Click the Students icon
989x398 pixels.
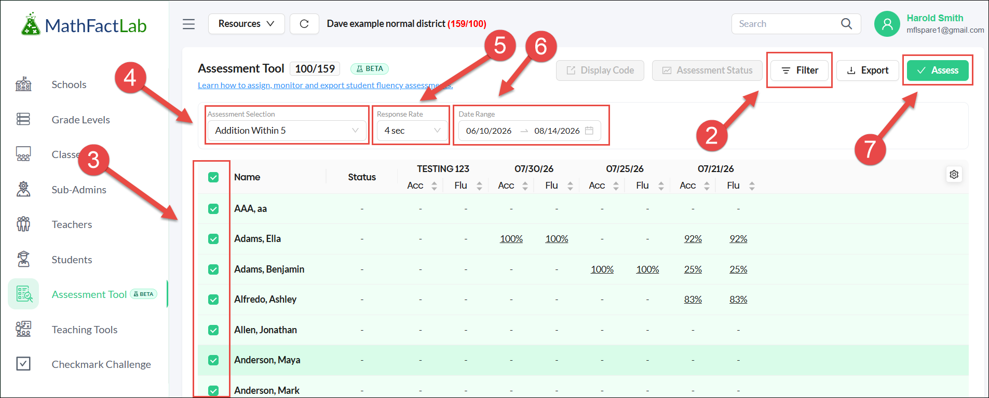(x=23, y=259)
